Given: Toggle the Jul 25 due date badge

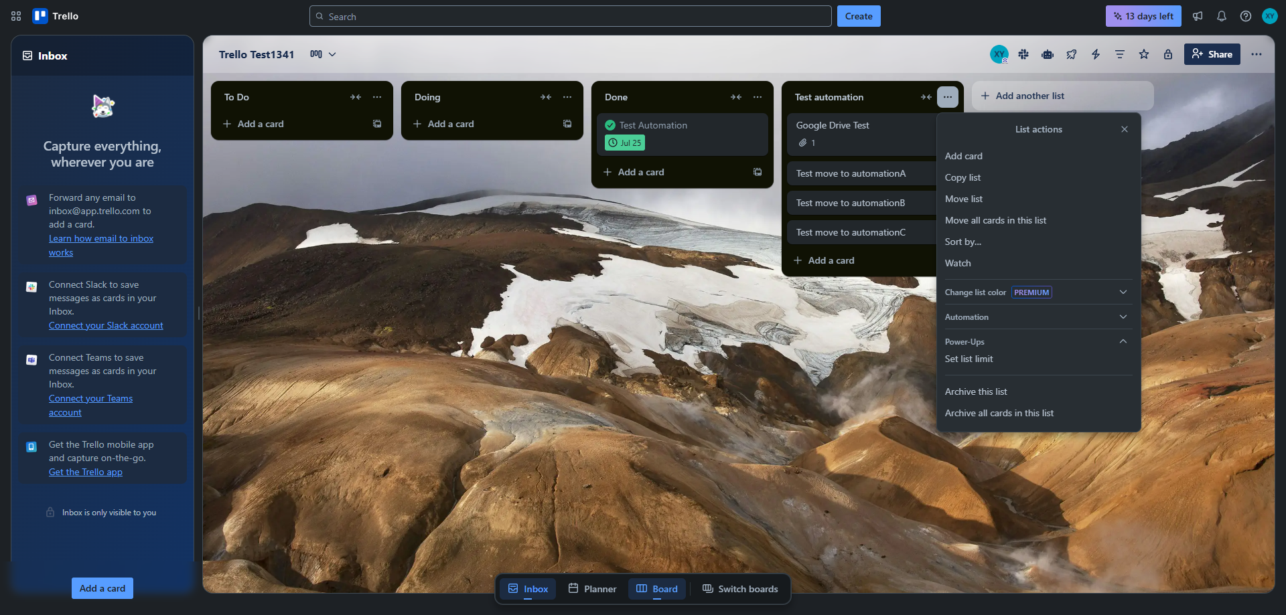Looking at the screenshot, I should (x=625, y=143).
